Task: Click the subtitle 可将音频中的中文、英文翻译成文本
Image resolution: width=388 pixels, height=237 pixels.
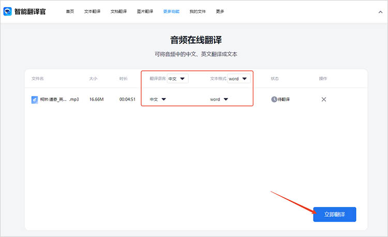Action: [196, 54]
